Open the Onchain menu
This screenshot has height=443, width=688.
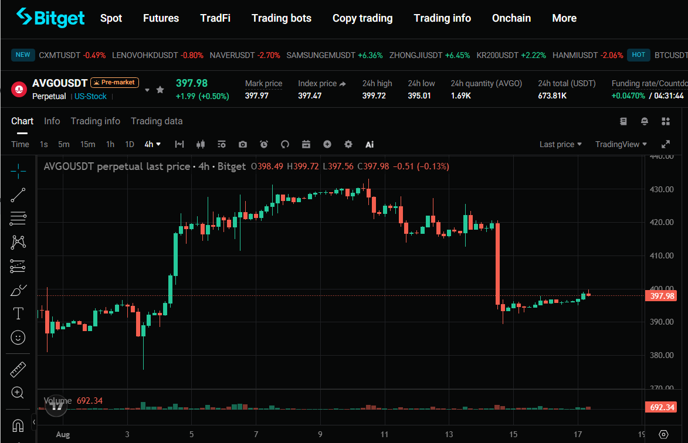[511, 18]
